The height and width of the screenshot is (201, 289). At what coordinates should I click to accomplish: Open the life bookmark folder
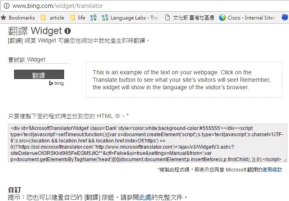(x=78, y=18)
